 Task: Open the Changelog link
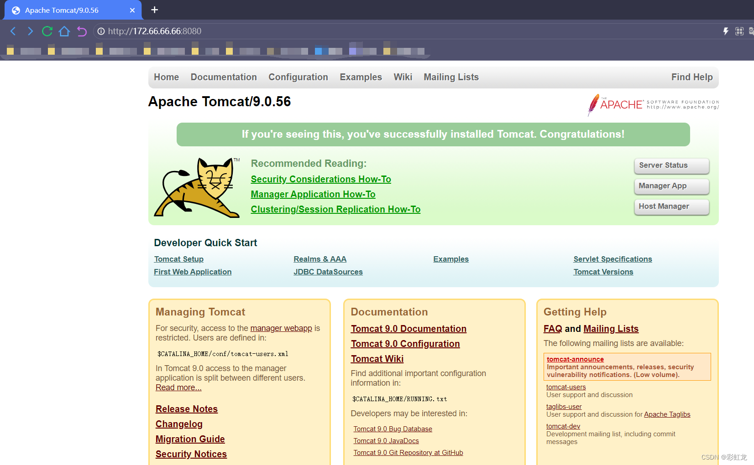pos(179,424)
